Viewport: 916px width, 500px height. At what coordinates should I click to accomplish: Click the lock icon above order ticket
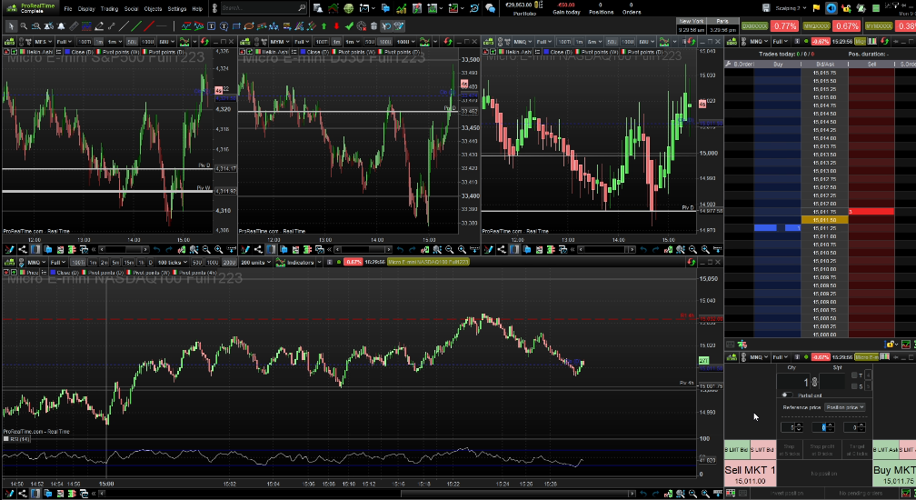pyautogui.click(x=890, y=344)
